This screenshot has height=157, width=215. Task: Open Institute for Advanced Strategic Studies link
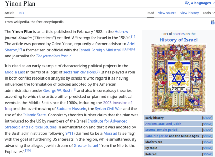108,121
